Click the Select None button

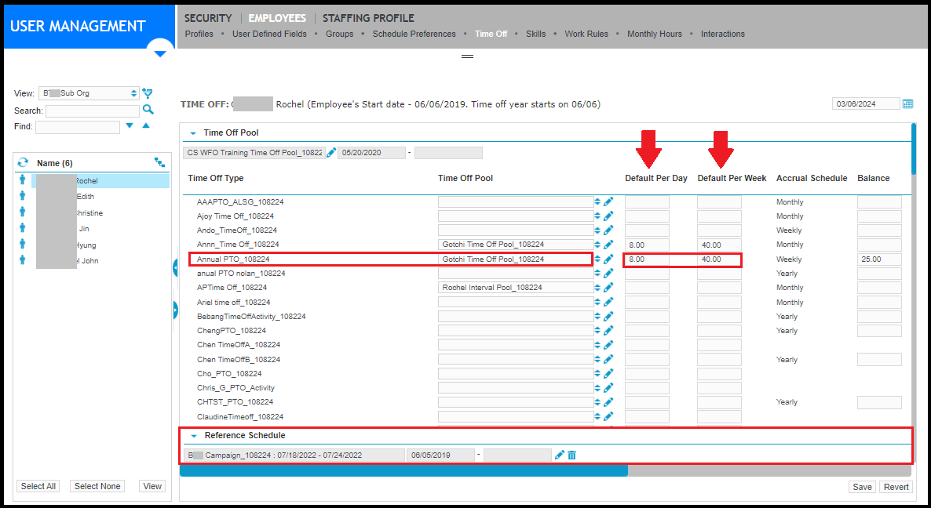click(97, 486)
